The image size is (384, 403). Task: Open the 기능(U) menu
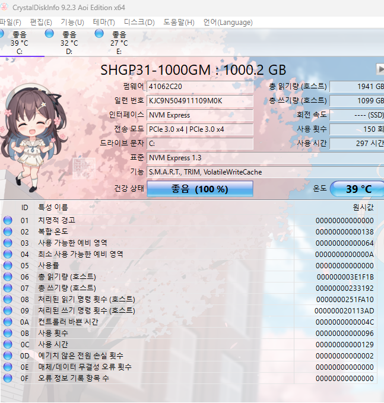(x=72, y=23)
